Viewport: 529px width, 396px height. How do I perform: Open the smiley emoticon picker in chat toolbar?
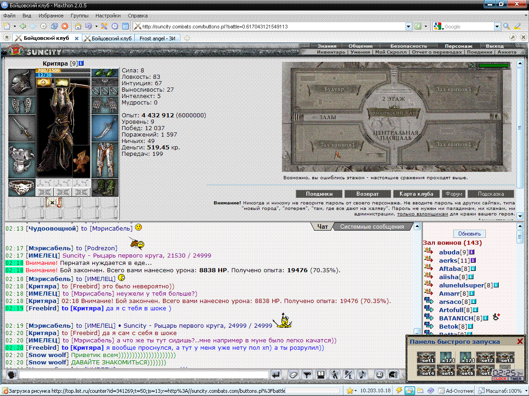380,374
